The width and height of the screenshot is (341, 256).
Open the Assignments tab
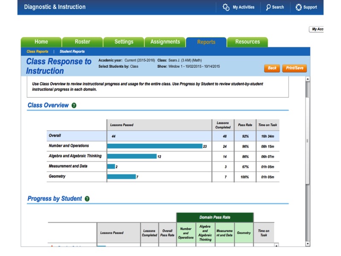click(x=165, y=41)
